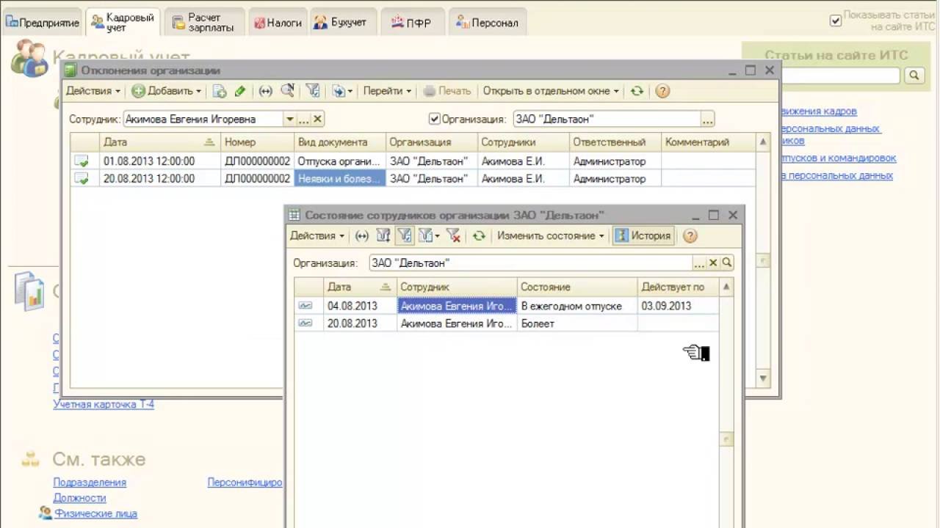Screen dimensions: 940x528
Task: Open Действия menu in Состояние сотрудников
Action: pos(317,235)
